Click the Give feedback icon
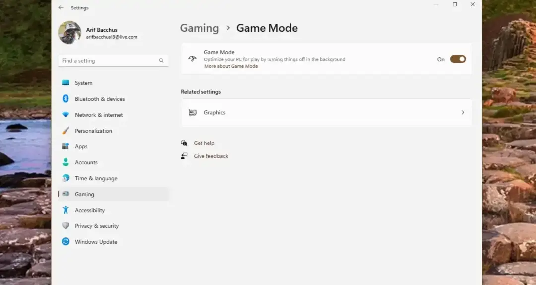Image resolution: width=536 pixels, height=285 pixels. click(x=184, y=156)
